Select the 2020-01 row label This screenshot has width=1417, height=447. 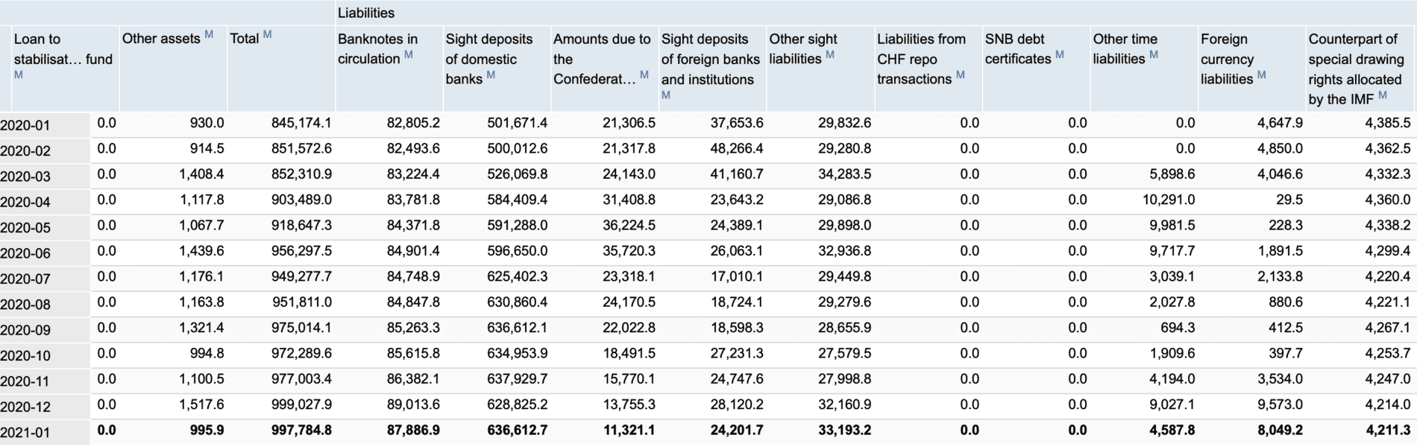(x=26, y=125)
